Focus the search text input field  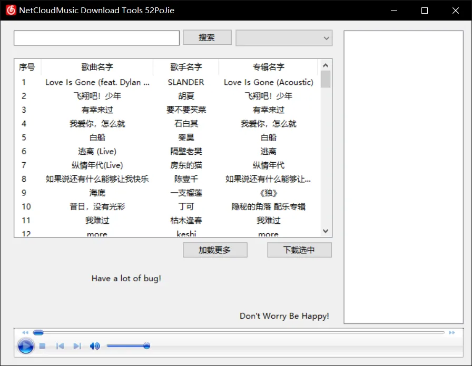coord(96,38)
